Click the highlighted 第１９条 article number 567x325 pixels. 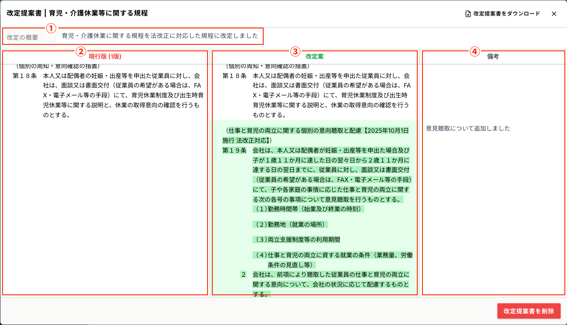point(234,150)
